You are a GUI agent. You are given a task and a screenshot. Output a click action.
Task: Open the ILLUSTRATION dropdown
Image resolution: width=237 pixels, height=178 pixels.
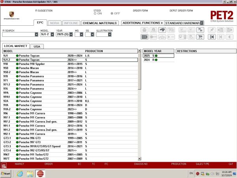[110, 34]
